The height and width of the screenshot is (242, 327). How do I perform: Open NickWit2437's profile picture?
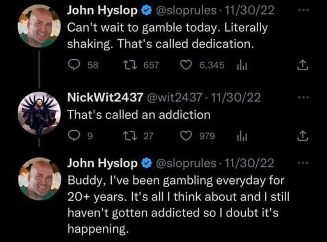tap(39, 113)
